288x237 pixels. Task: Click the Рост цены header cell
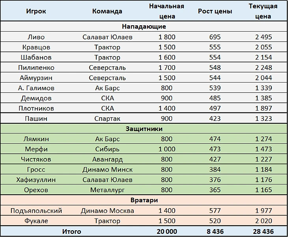point(215,11)
